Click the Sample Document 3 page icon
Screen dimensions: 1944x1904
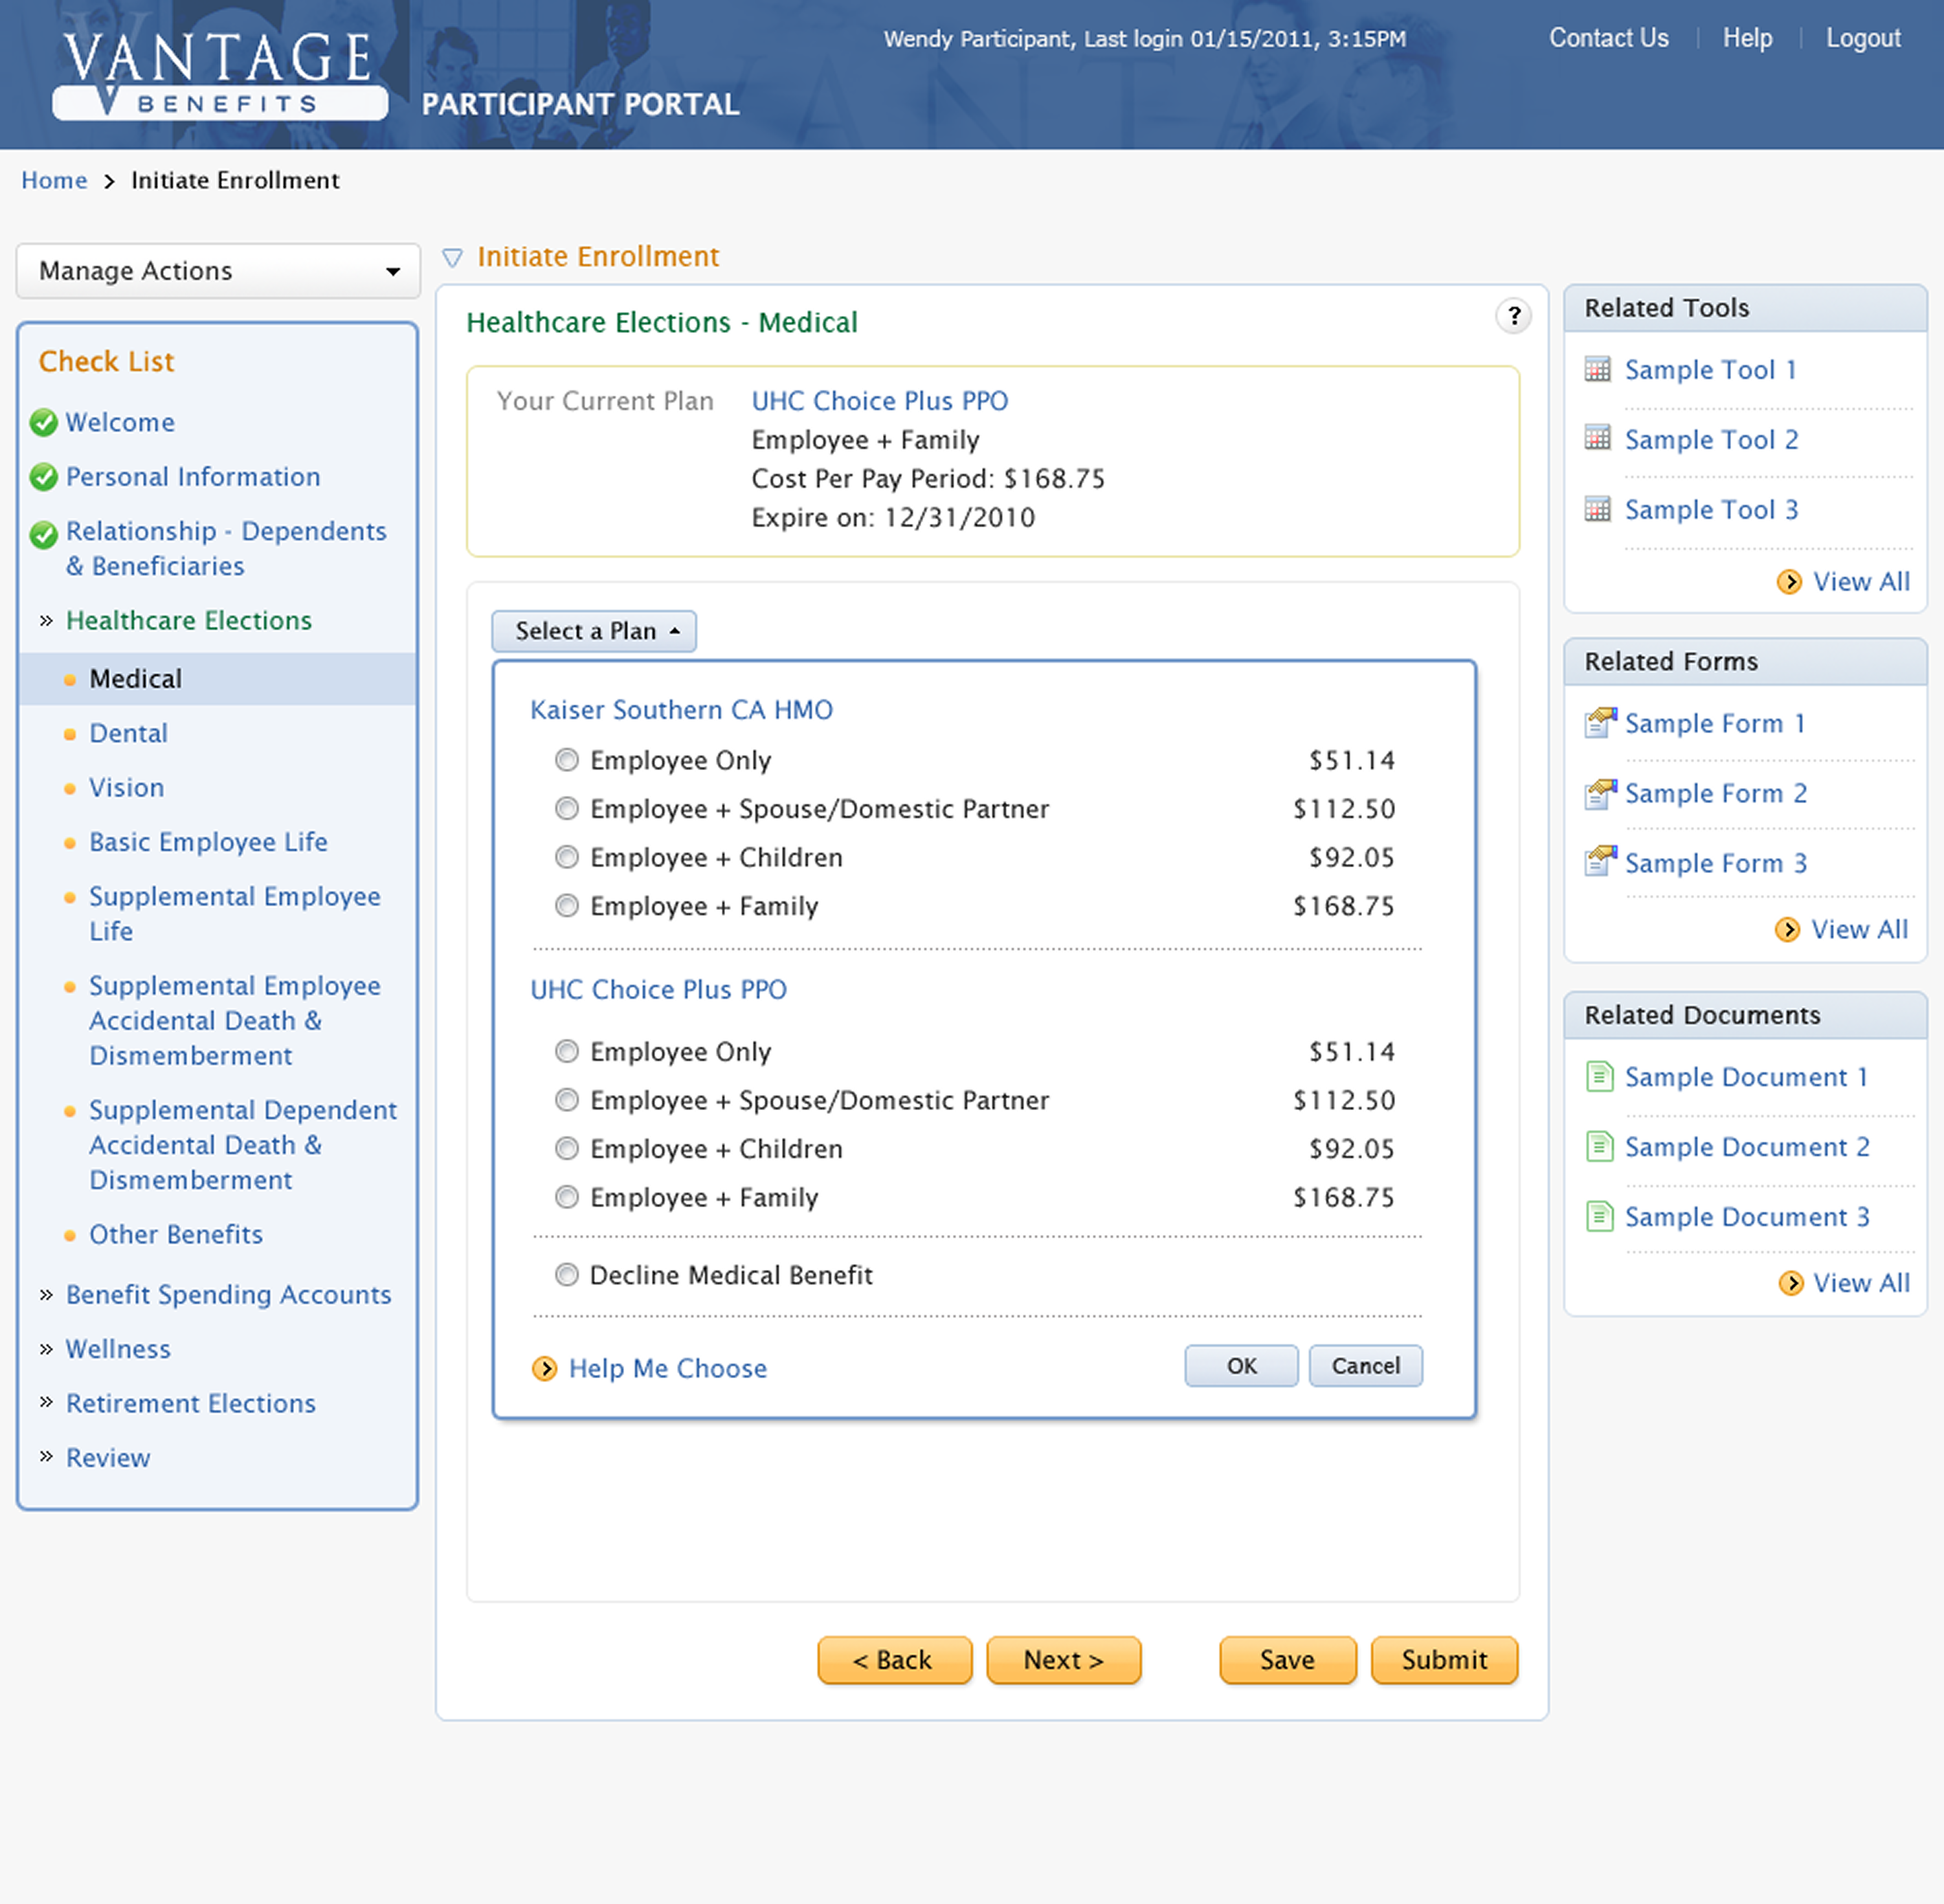tap(1599, 1216)
